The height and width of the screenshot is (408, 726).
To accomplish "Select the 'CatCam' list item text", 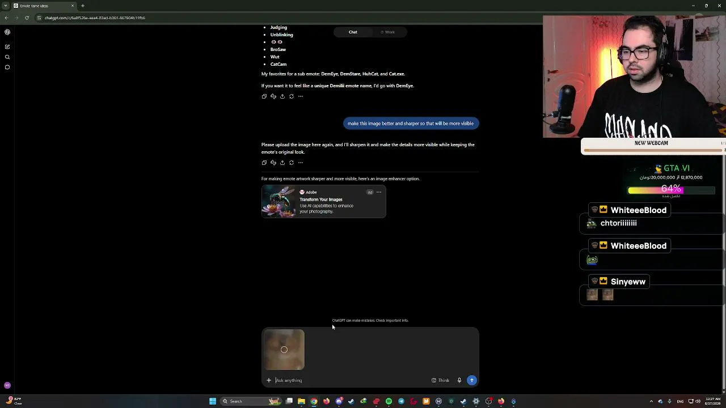I will 278,64.
